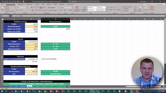This screenshot has height=93, width=166.
Task: Click the thousands separator (000) icon
Action: tap(66, 10)
